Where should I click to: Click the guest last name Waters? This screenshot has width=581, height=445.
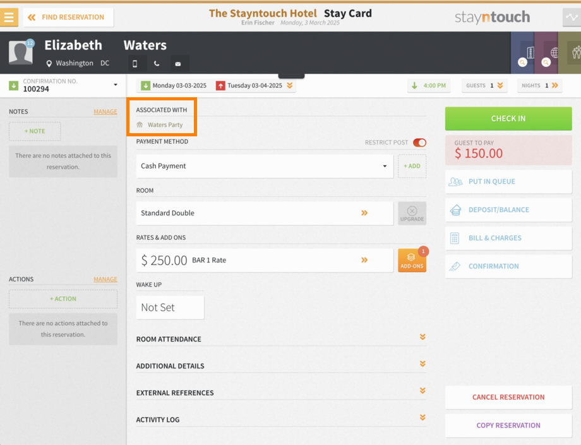pyautogui.click(x=145, y=45)
